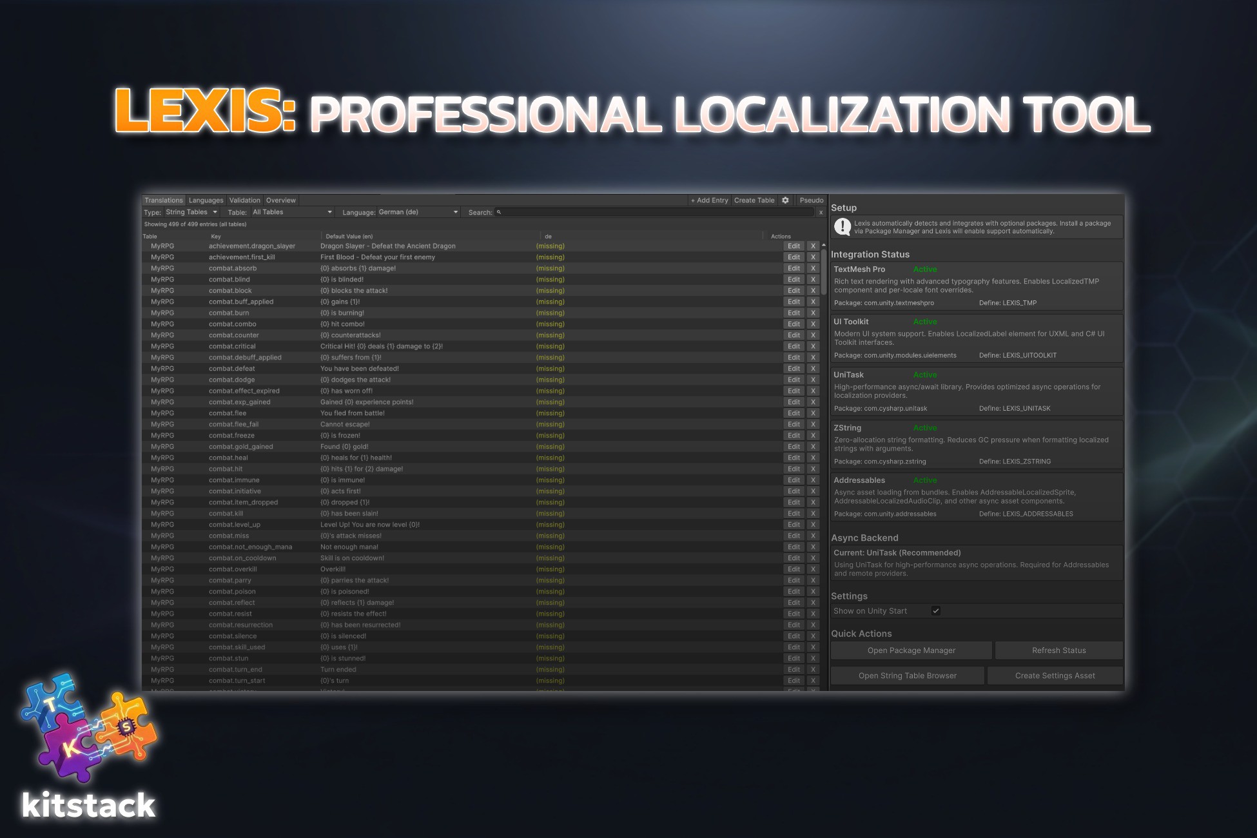Viewport: 1257px width, 838px height.
Task: Delete the achievement.dragon_slayer entry with its X
Action: [813, 246]
